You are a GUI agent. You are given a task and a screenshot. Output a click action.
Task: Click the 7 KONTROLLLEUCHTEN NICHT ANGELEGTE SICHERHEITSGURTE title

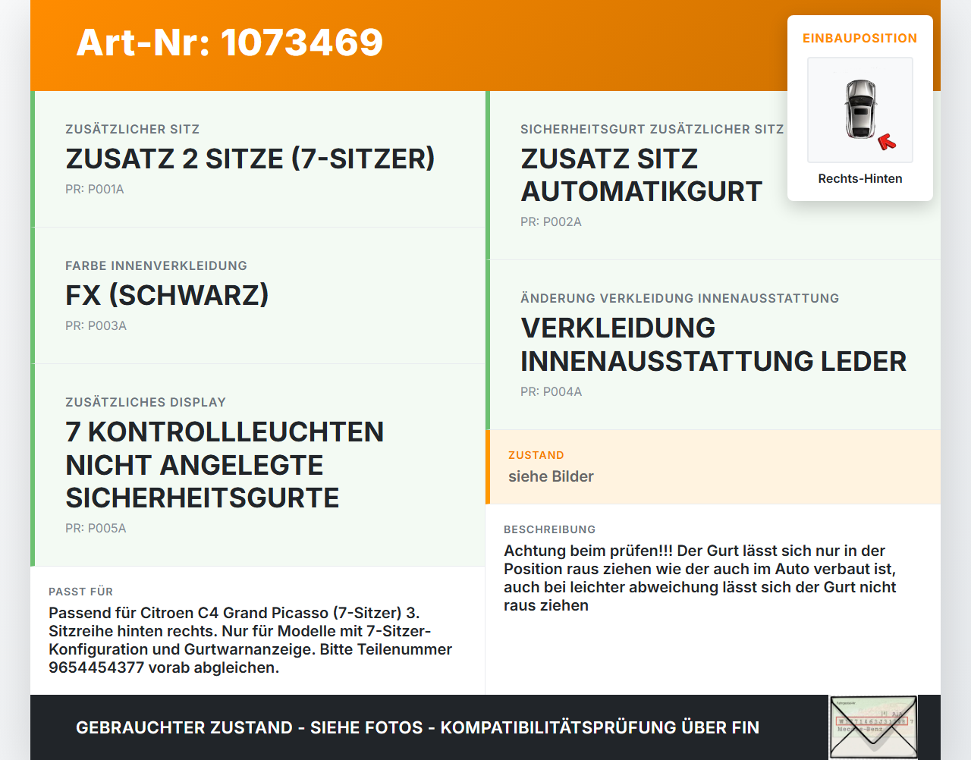pos(225,465)
